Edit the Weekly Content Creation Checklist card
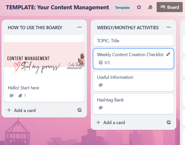 coord(168,54)
